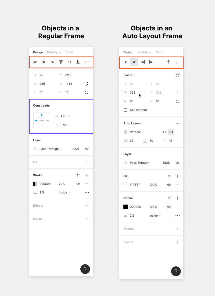Image resolution: width=215 pixels, height=296 pixels.
Task: Enable the Clip content checkbox
Action: click(x=126, y=110)
